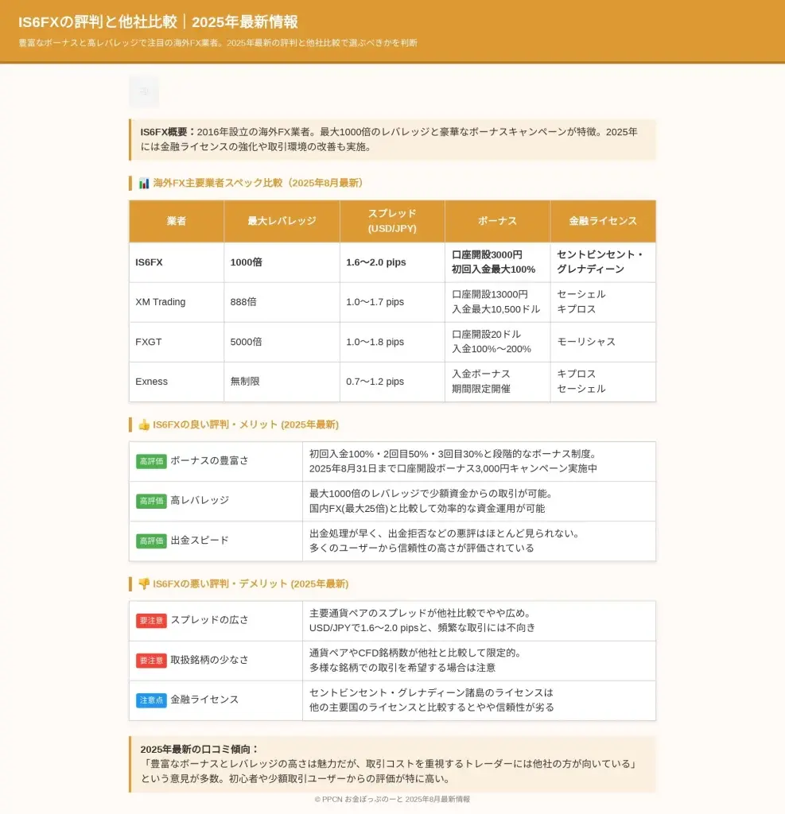Viewport: 785px width, 814px height.
Task: Click the 要注意 badge next to 取扱銘柄の少なさ
Action: (x=151, y=660)
